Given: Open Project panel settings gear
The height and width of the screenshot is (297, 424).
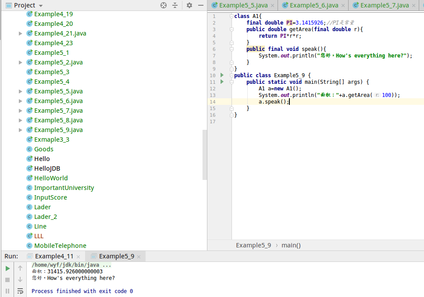Looking at the screenshot, I should click(x=189, y=5).
